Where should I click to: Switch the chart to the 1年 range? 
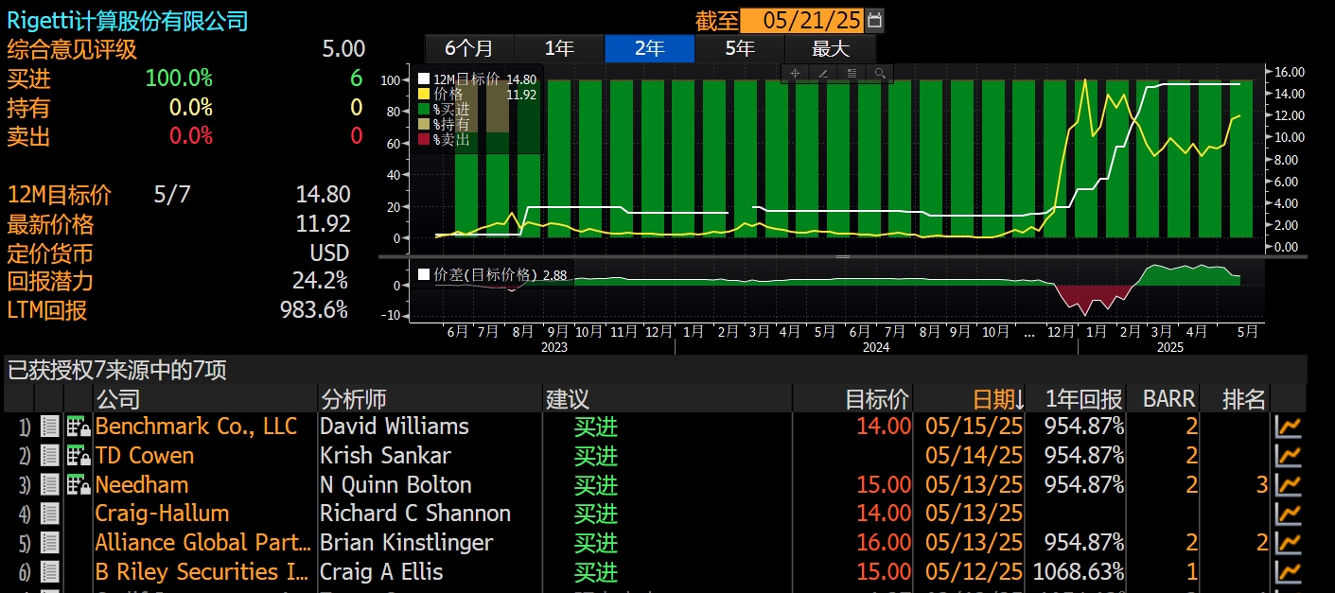pyautogui.click(x=559, y=48)
